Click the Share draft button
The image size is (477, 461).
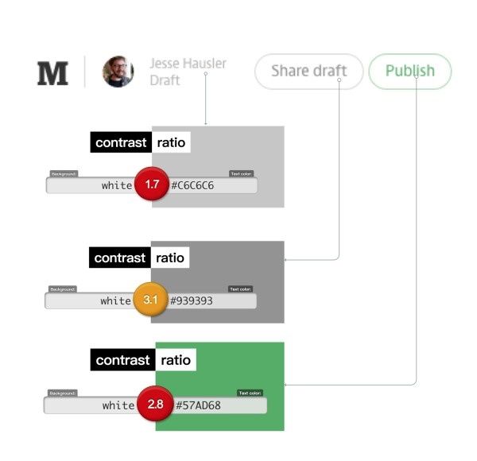click(308, 71)
